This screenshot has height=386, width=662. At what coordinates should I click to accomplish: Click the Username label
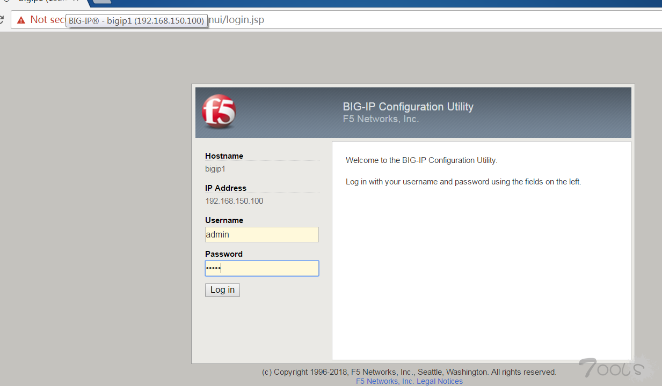pos(224,220)
